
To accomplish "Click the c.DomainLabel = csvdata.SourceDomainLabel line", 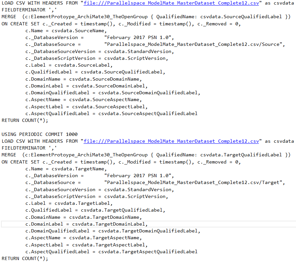I will (87, 86).
